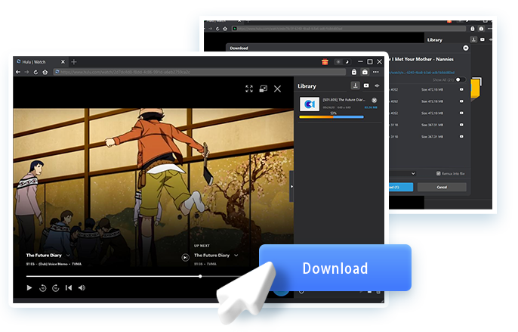This screenshot has width=518, height=332.
Task: Cancel the Future Diary download item
Action: tap(375, 101)
